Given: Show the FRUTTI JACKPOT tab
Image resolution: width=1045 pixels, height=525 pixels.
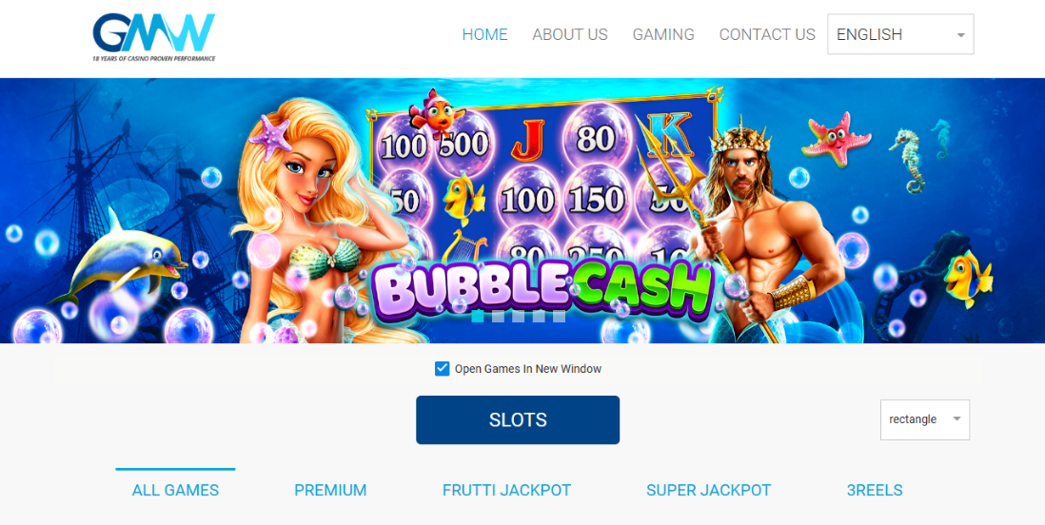Looking at the screenshot, I should tap(506, 491).
